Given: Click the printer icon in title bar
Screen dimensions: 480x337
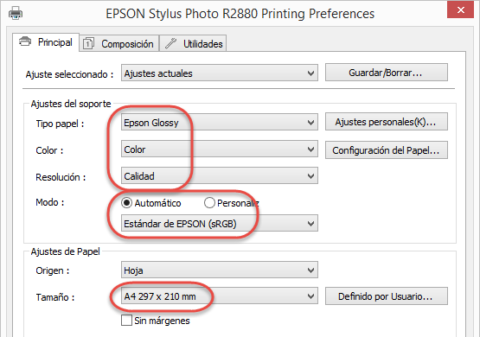Looking at the screenshot, I should pyautogui.click(x=16, y=14).
